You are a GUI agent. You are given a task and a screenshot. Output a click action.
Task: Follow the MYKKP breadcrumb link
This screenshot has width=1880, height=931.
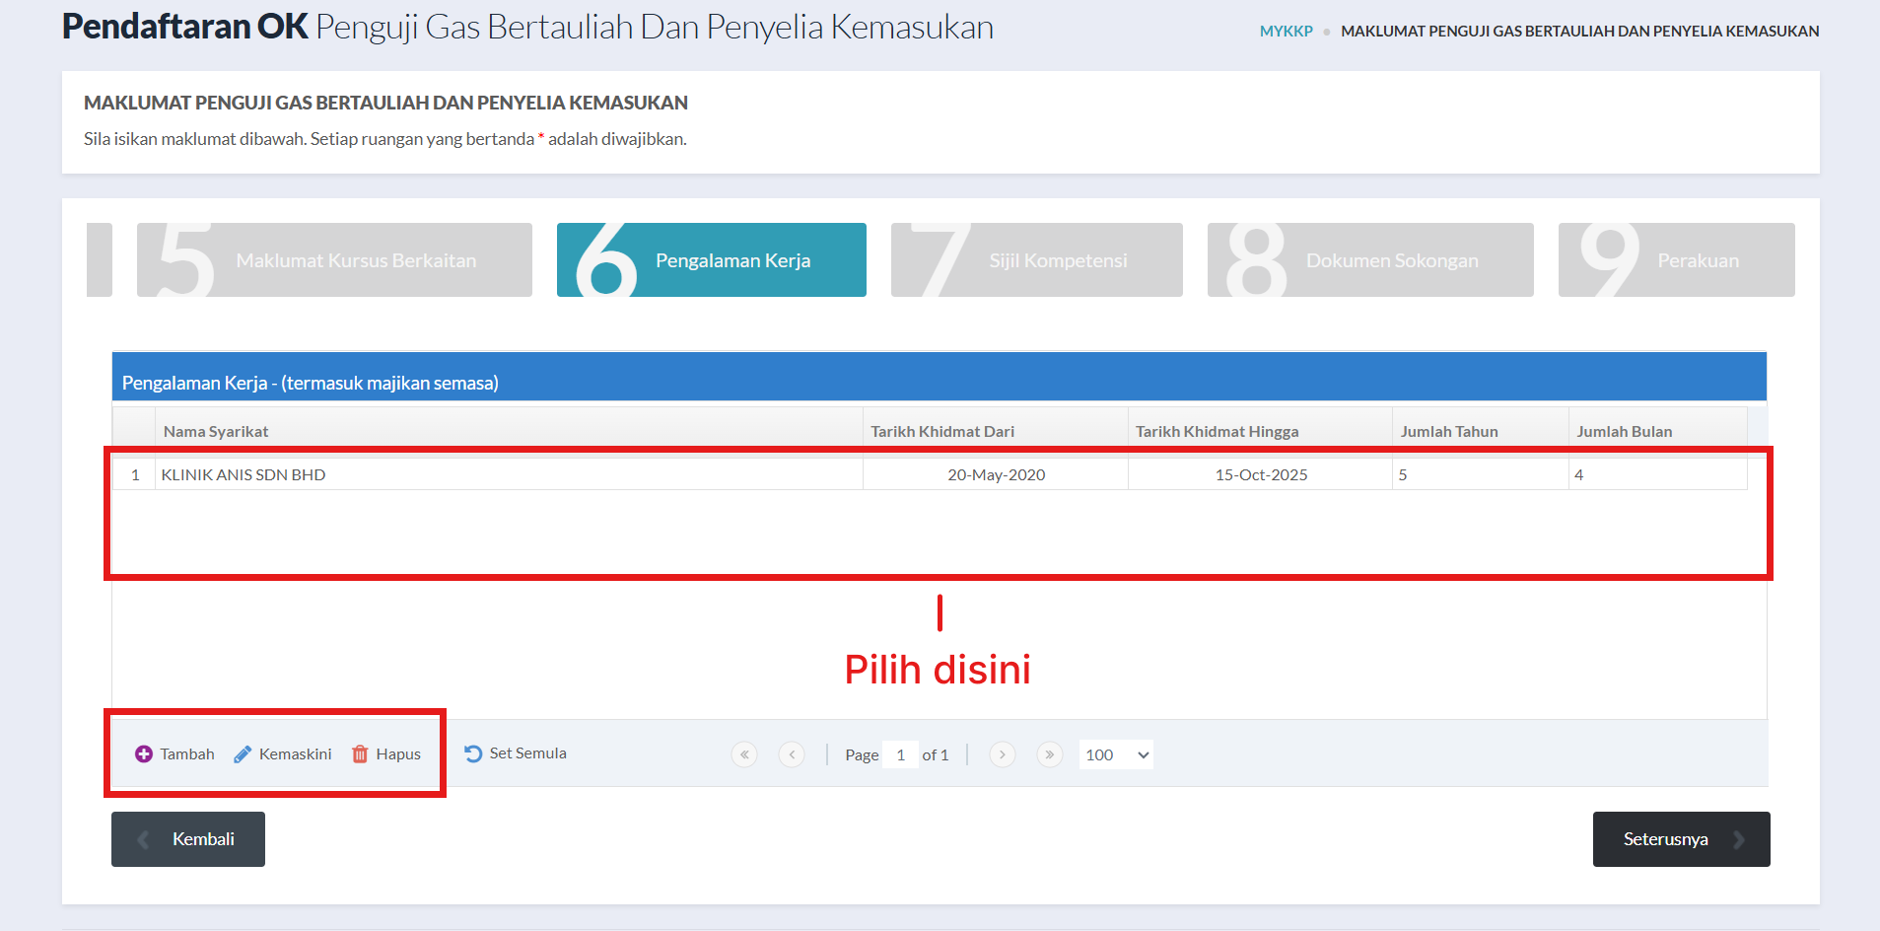tap(1286, 32)
